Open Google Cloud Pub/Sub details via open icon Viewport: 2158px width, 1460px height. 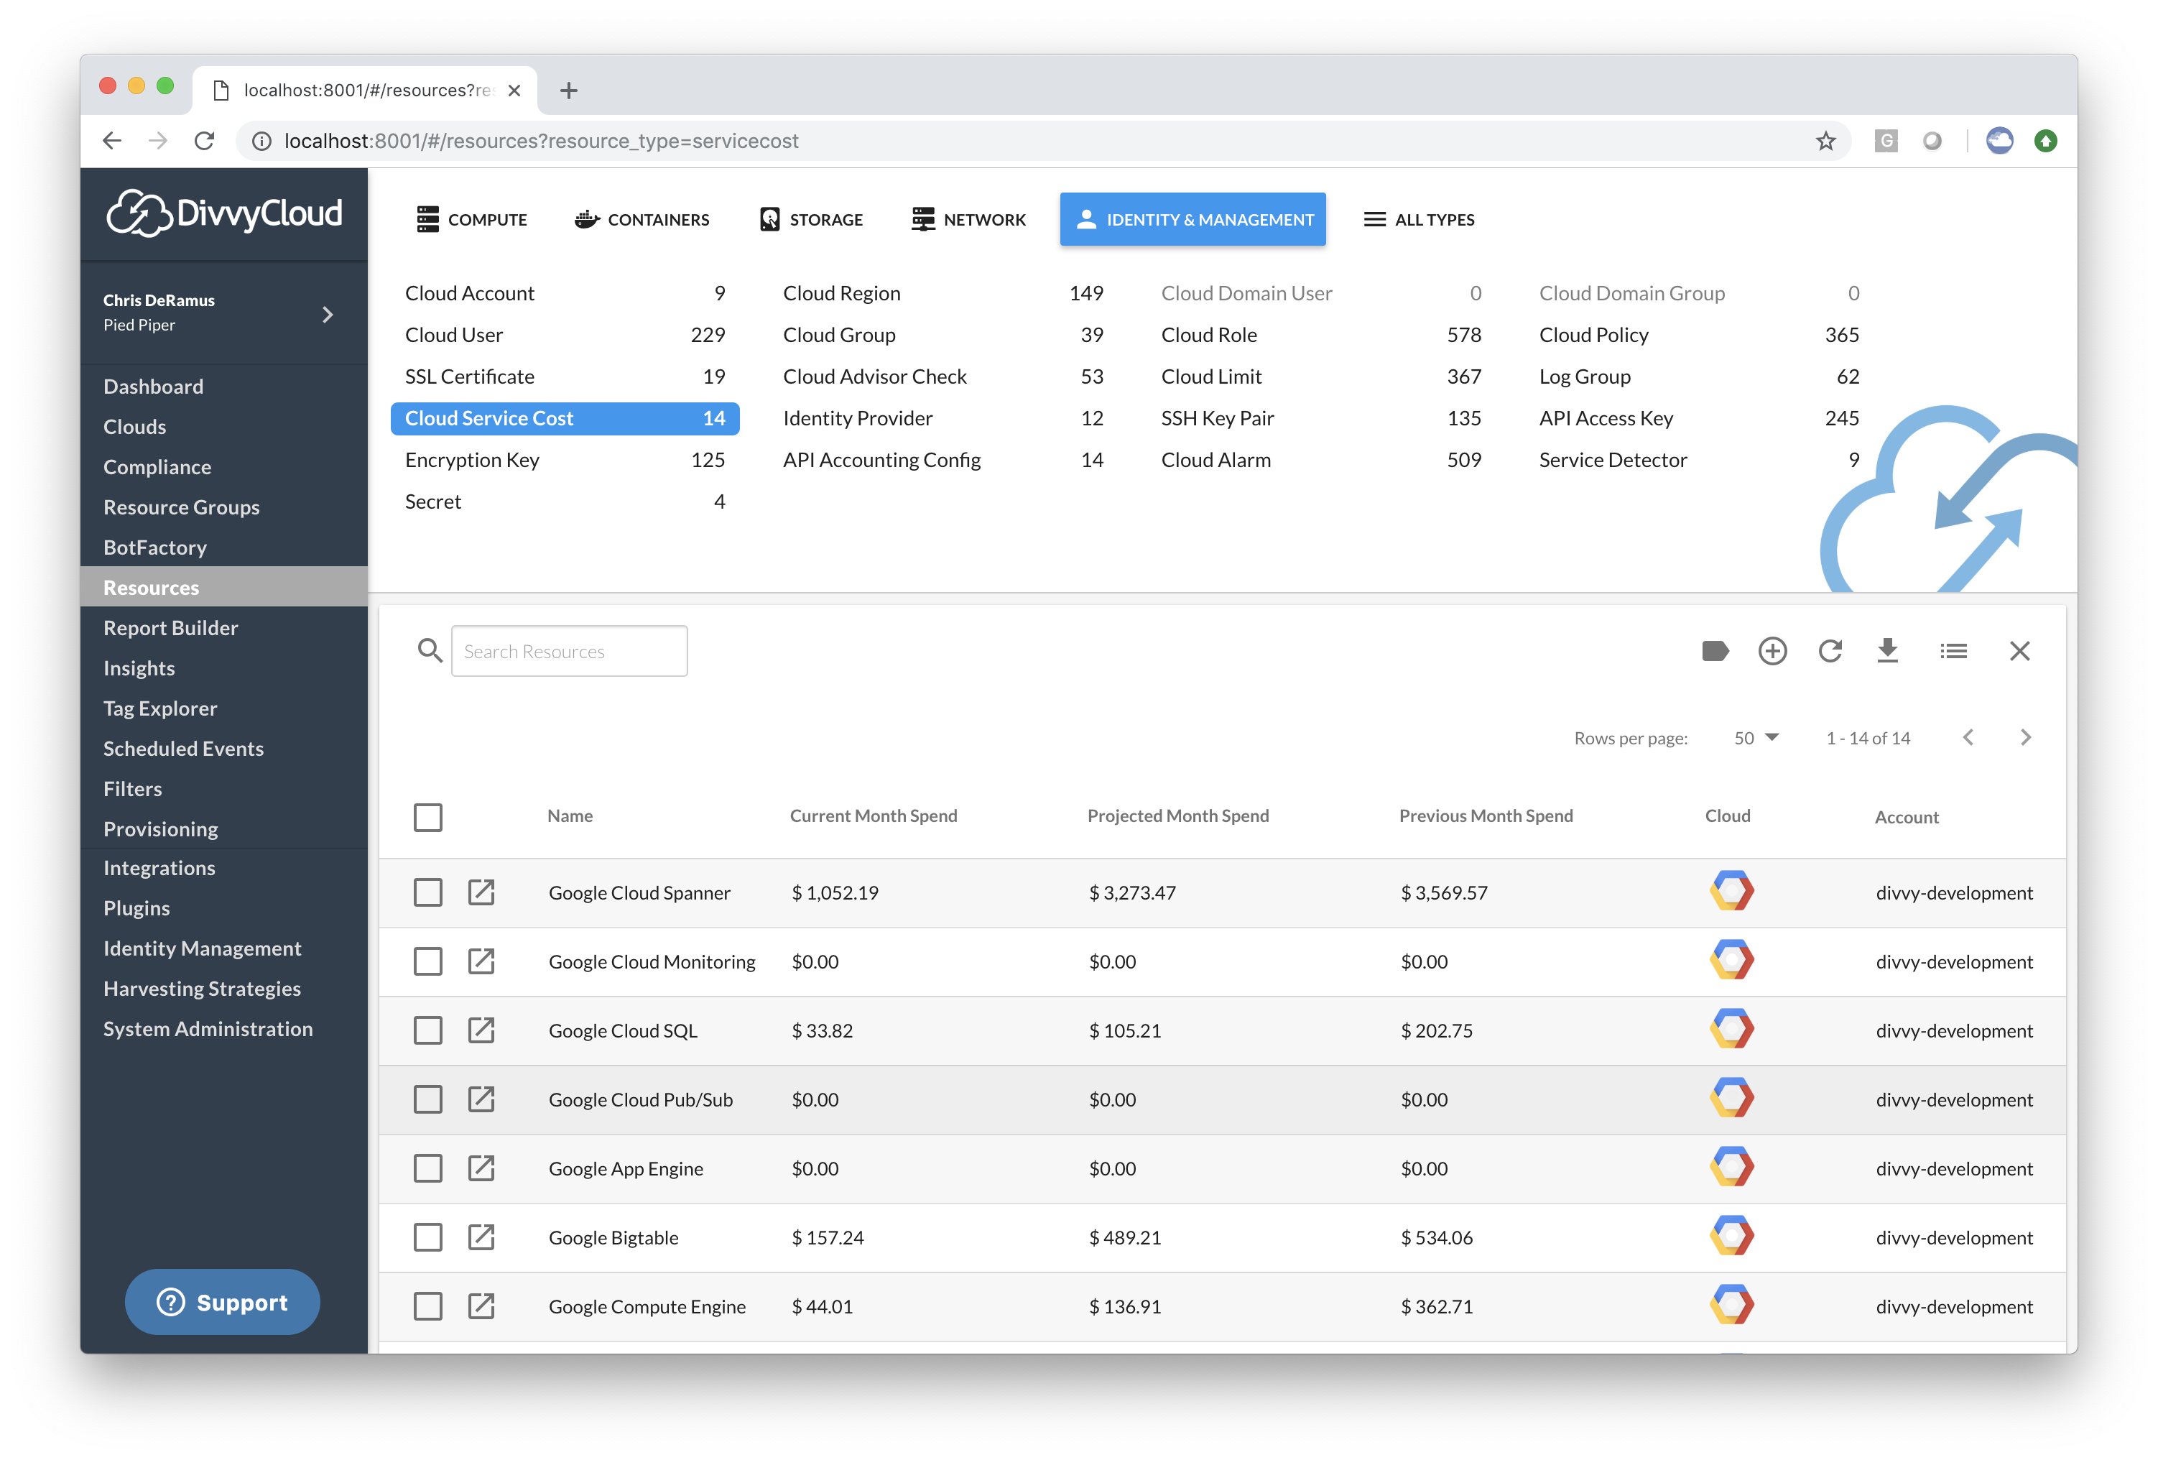[x=481, y=1099]
